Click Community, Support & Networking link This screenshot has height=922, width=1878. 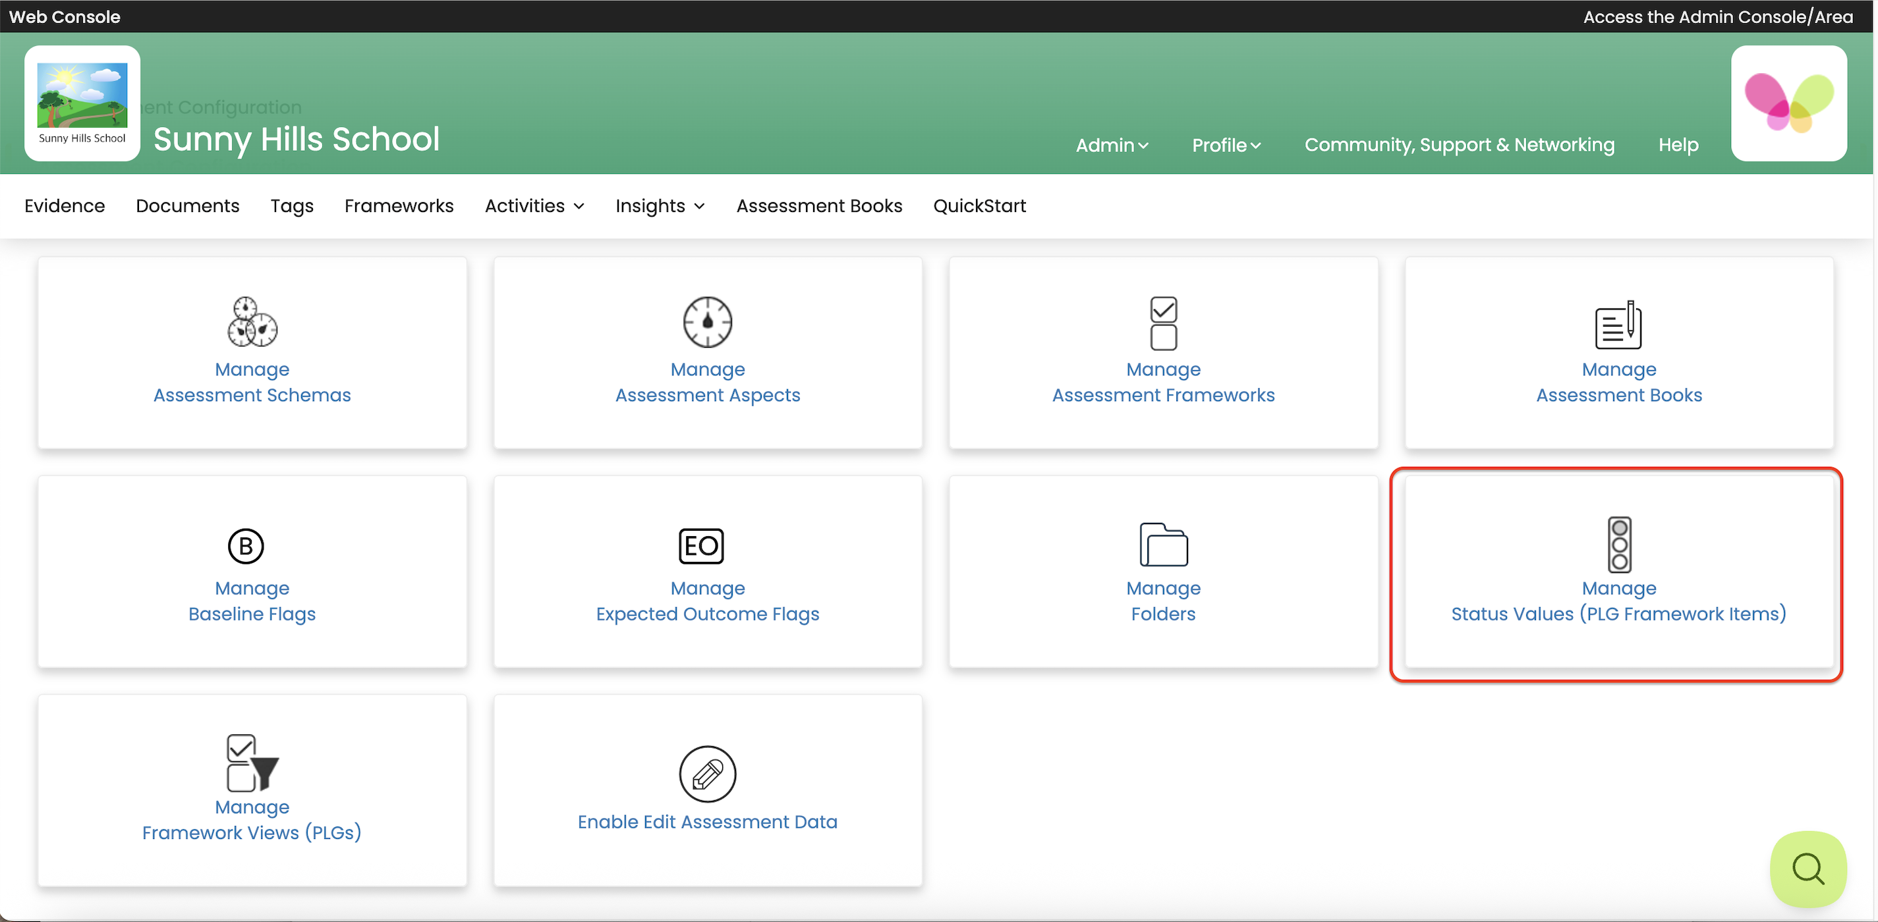point(1459,145)
